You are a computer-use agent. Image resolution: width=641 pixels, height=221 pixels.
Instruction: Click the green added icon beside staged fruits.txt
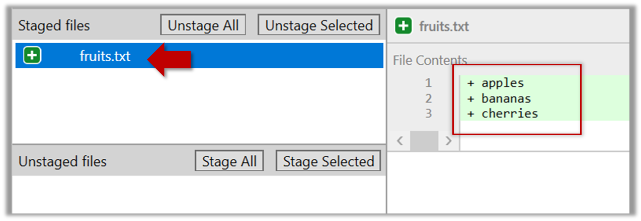32,55
